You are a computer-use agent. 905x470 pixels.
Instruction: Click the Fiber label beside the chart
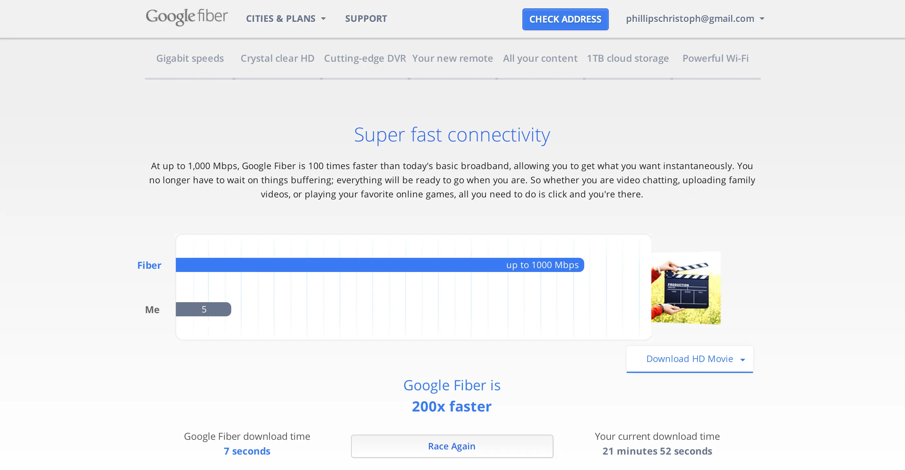click(x=149, y=265)
